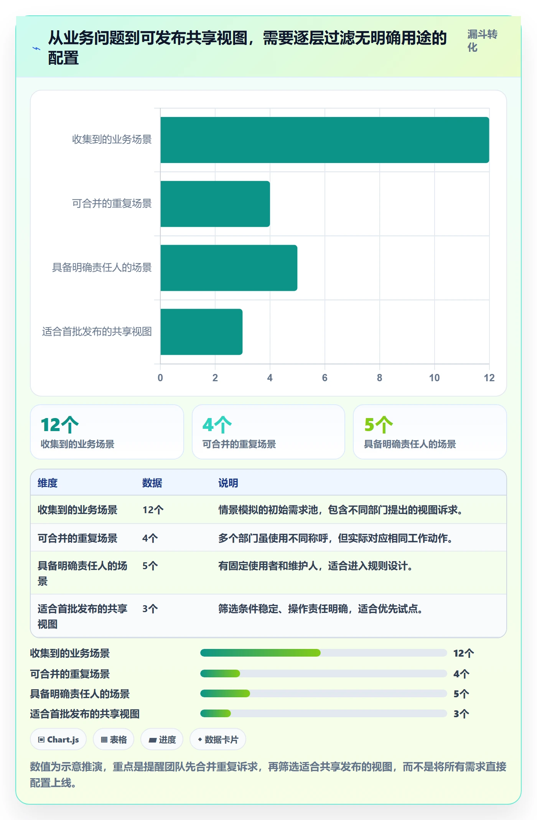This screenshot has height=820, width=537.
Task: Click the description starting with 情景模拟的初始需求池
Action: pyautogui.click(x=341, y=510)
